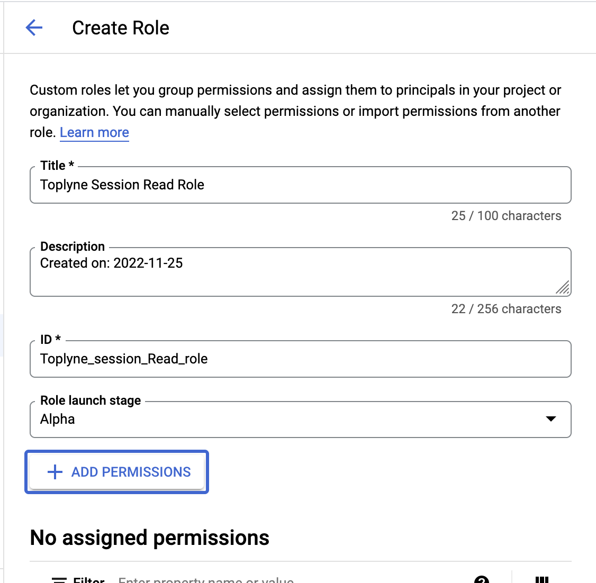The height and width of the screenshot is (583, 596).
Task: Select the ID field Toplyne_session_Read_role
Action: (x=300, y=359)
